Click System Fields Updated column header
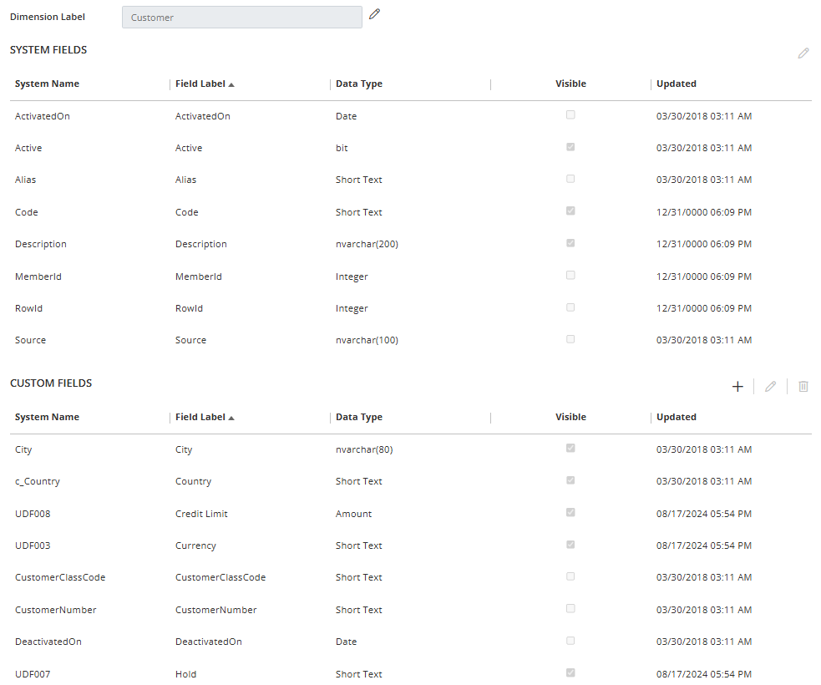821x685 pixels. (676, 84)
